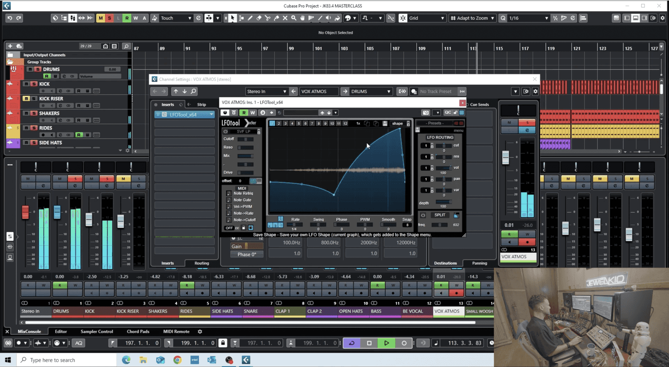The image size is (669, 367).
Task: Open the Touch automation mode dropdown
Action: [176, 18]
